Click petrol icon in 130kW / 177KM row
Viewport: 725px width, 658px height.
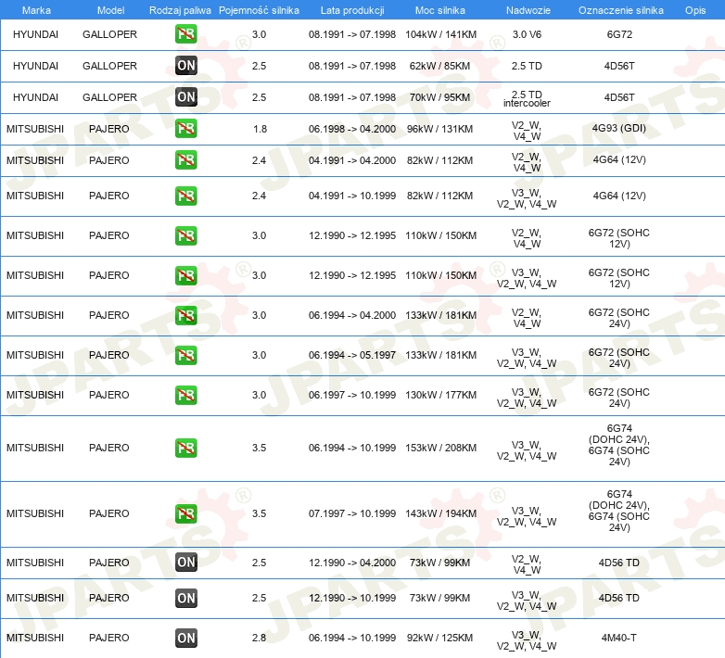[185, 395]
